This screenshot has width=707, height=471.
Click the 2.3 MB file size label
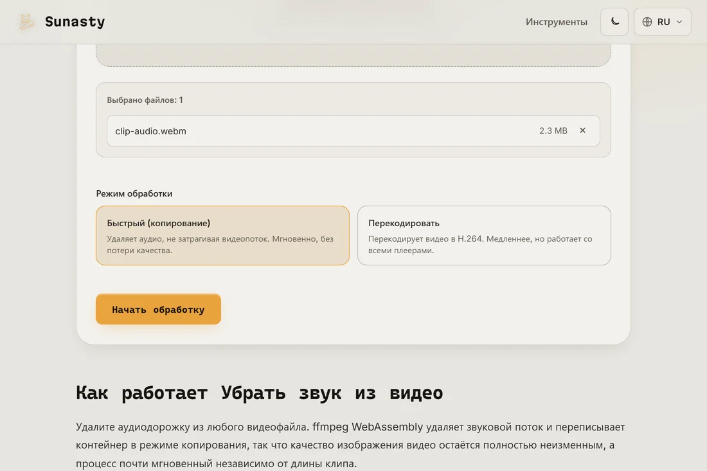tap(553, 130)
